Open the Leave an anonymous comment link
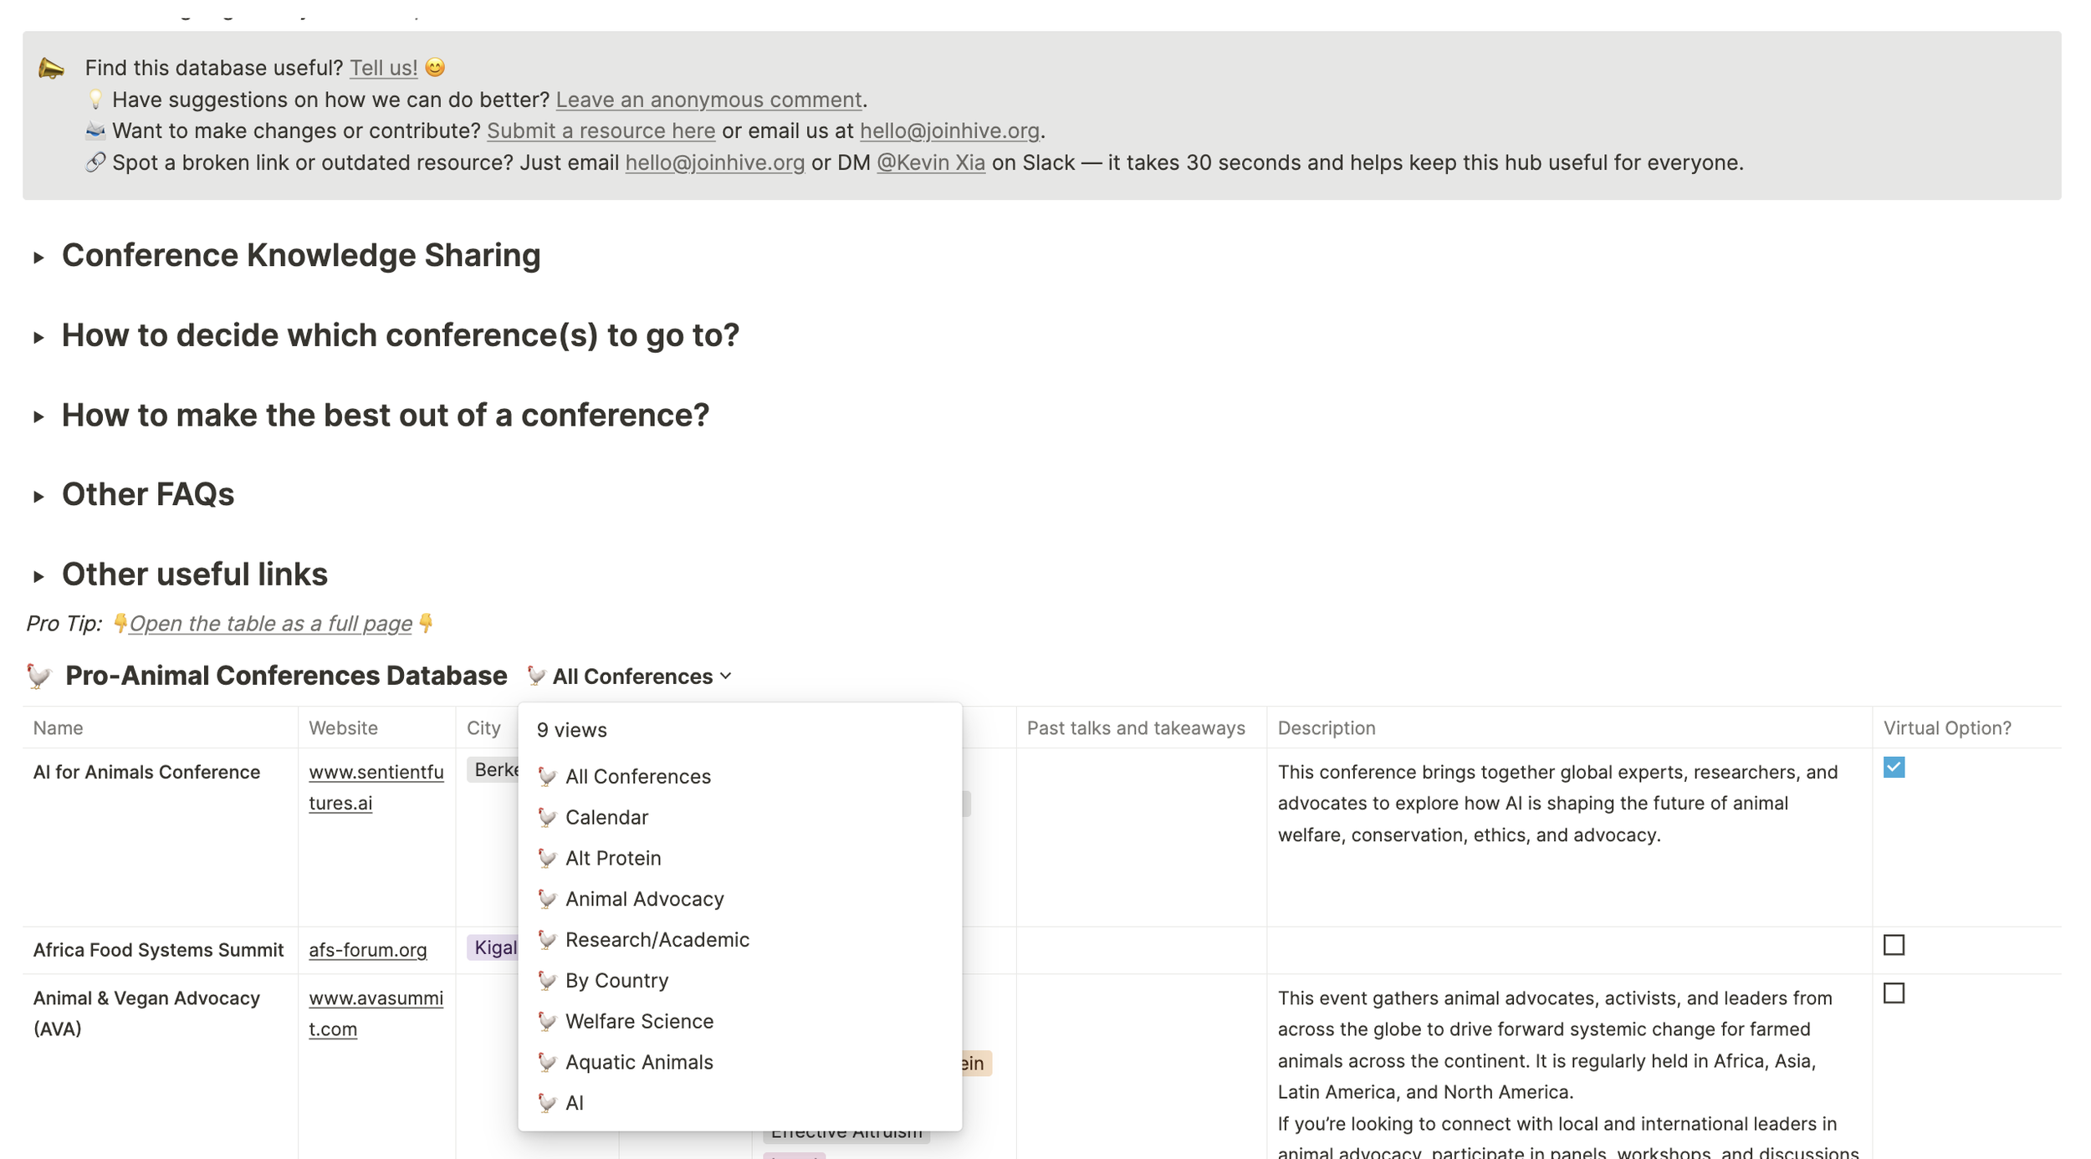This screenshot has height=1159, width=2091. [708, 100]
